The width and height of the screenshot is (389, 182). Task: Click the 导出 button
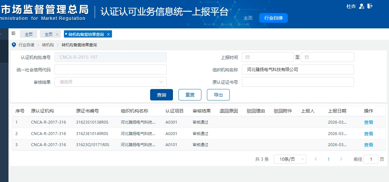(218, 95)
